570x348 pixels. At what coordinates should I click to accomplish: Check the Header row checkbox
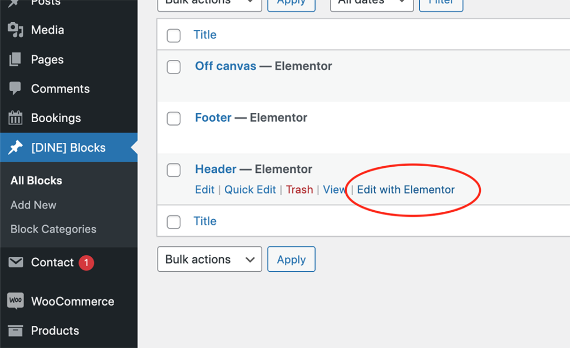[x=174, y=170]
